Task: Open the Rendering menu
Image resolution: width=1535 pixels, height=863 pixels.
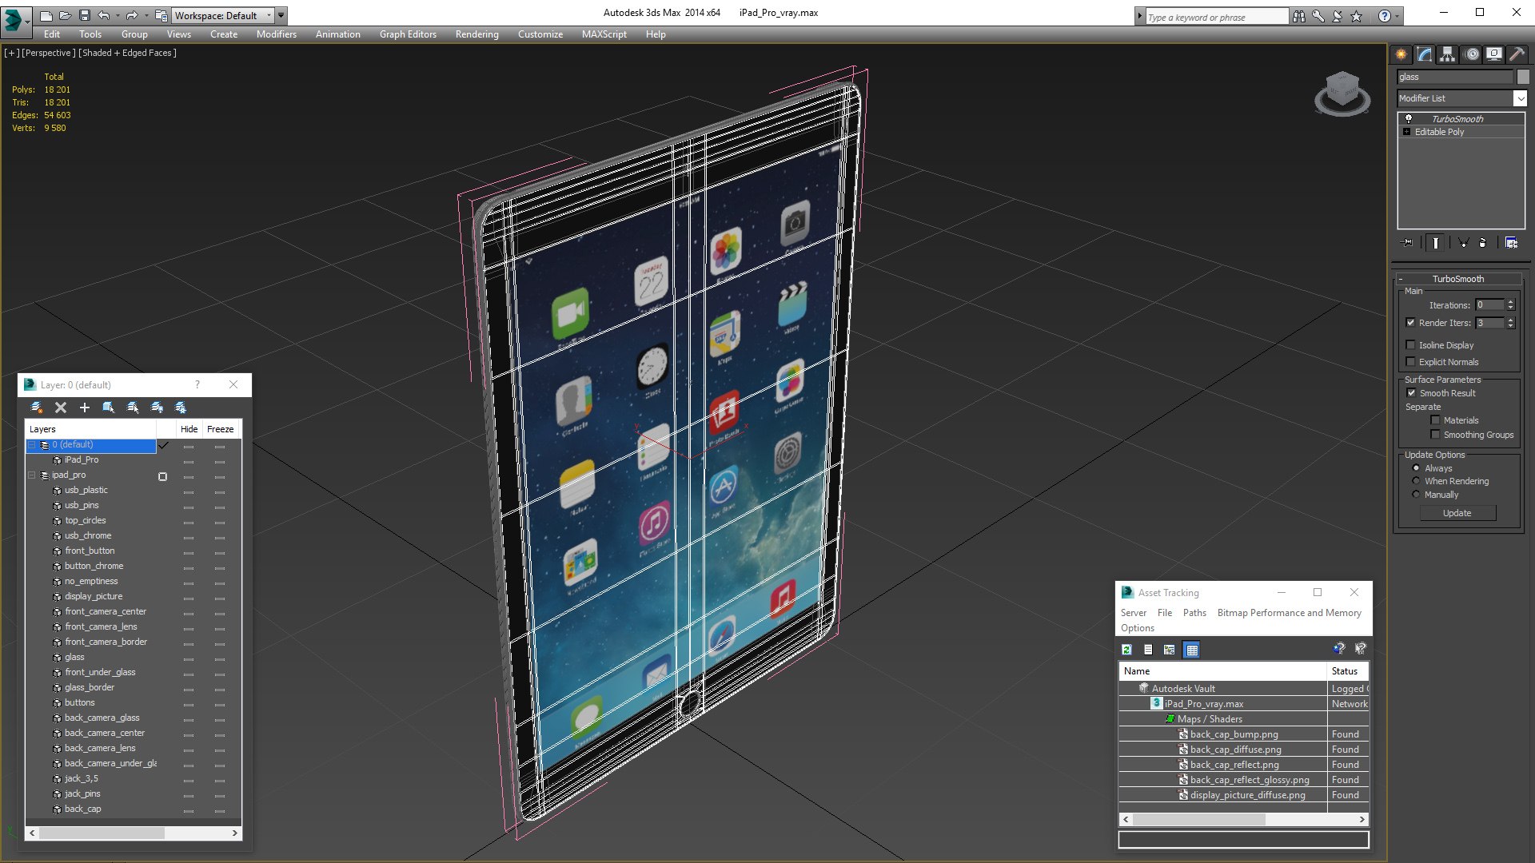Action: tap(476, 34)
